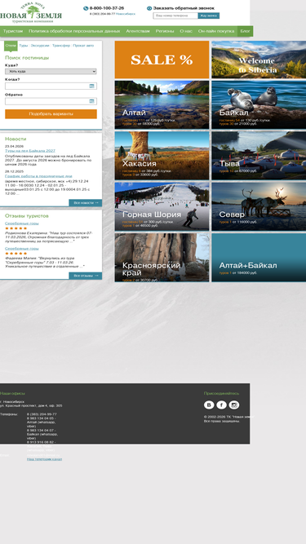The height and width of the screenshot is (544, 306).
Task: Open the Facebook icon in footer
Action: [221, 405]
